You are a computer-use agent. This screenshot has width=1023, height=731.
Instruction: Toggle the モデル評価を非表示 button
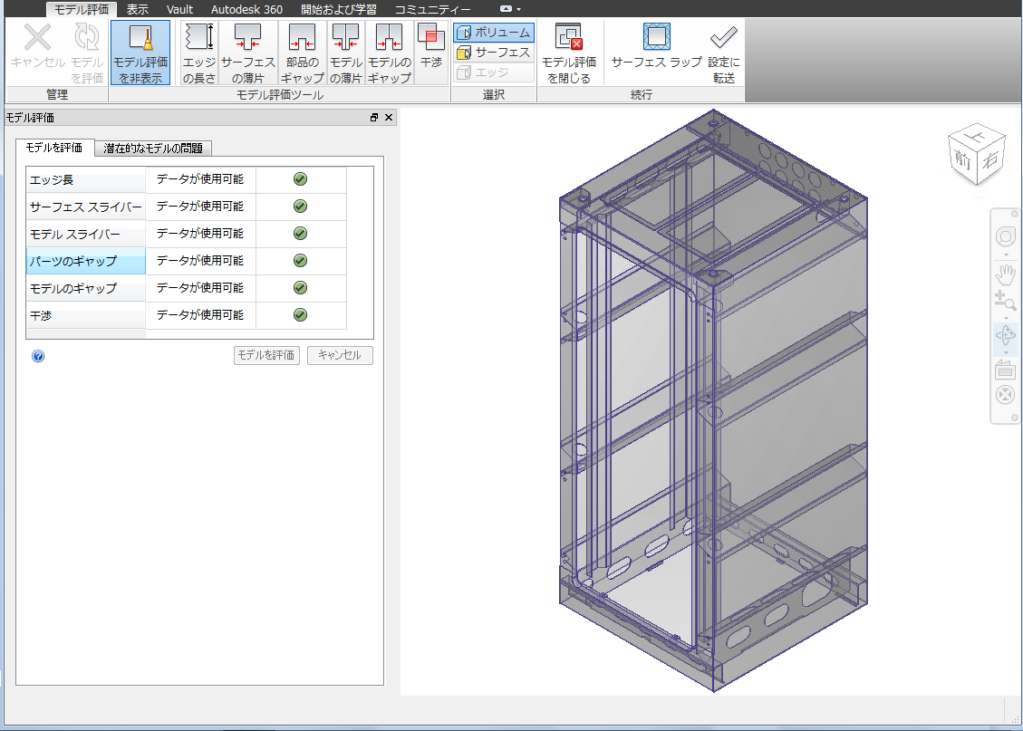pos(140,53)
